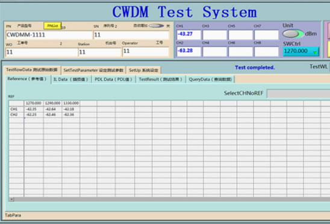Toggle the SN auto-increment switch
The height and width of the screenshot is (224, 330).
point(156,26)
